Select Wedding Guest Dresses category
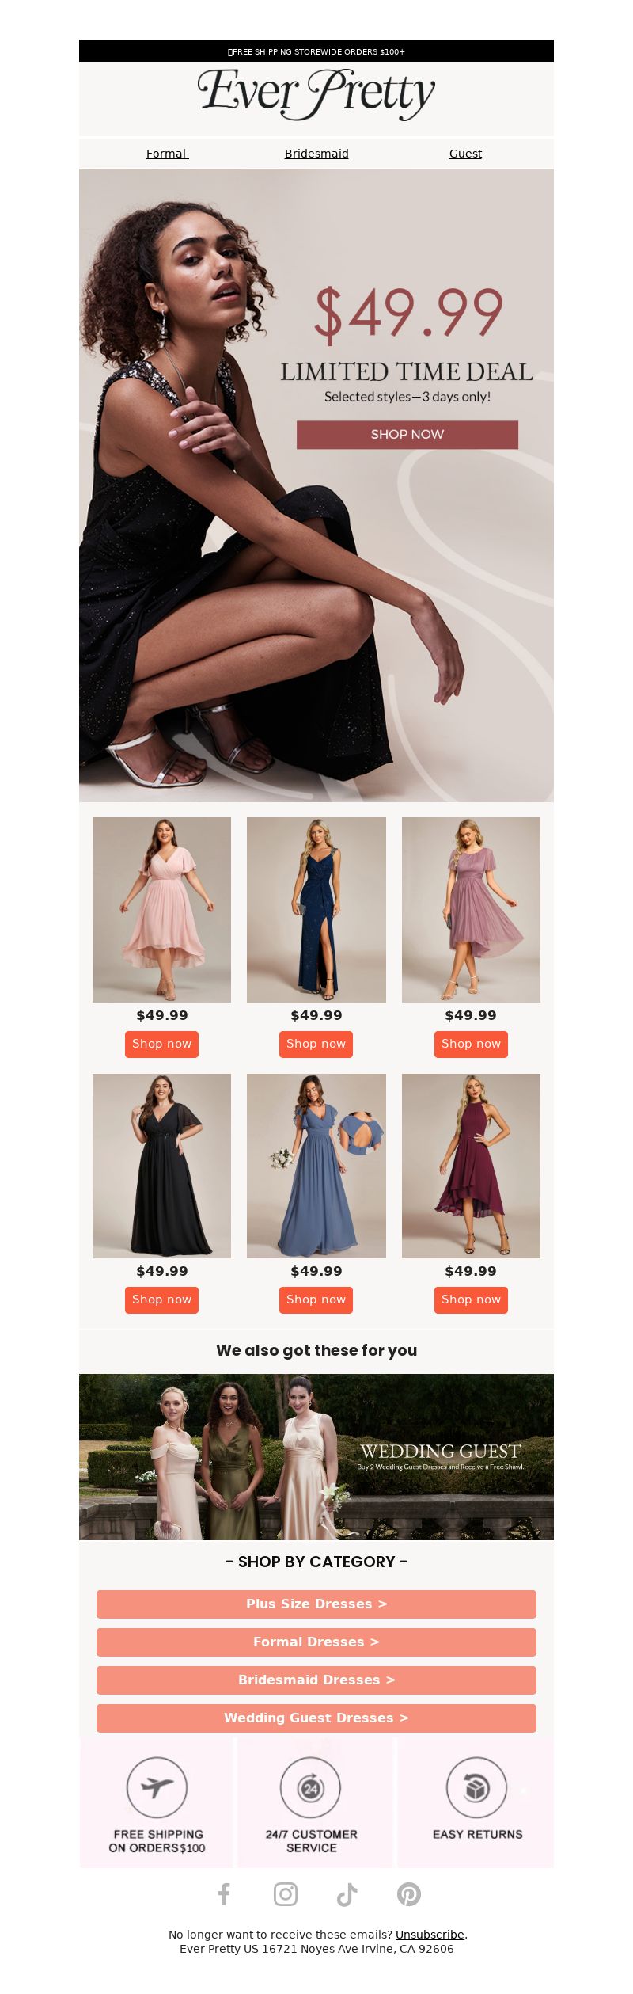Viewport: 633px width, 1994px height. coord(316,1718)
